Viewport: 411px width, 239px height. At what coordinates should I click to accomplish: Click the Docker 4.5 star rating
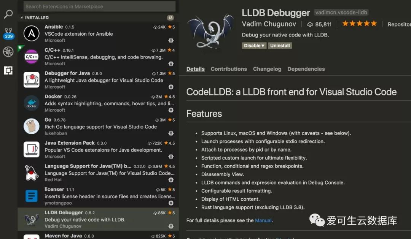(x=170, y=97)
